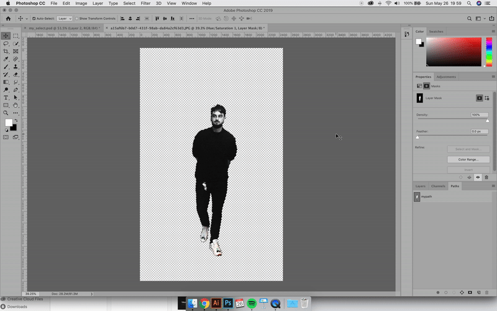Select the Clone Stamp tool
Image resolution: width=497 pixels, height=311 pixels.
(x=16, y=67)
